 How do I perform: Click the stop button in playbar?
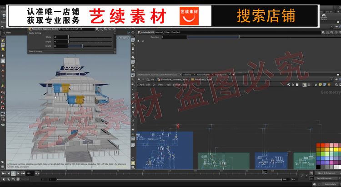pos(14,173)
